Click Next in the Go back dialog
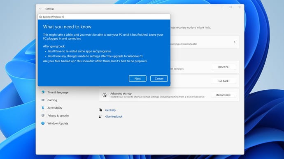Screen dimensions: 284x159 [x=137, y=78]
